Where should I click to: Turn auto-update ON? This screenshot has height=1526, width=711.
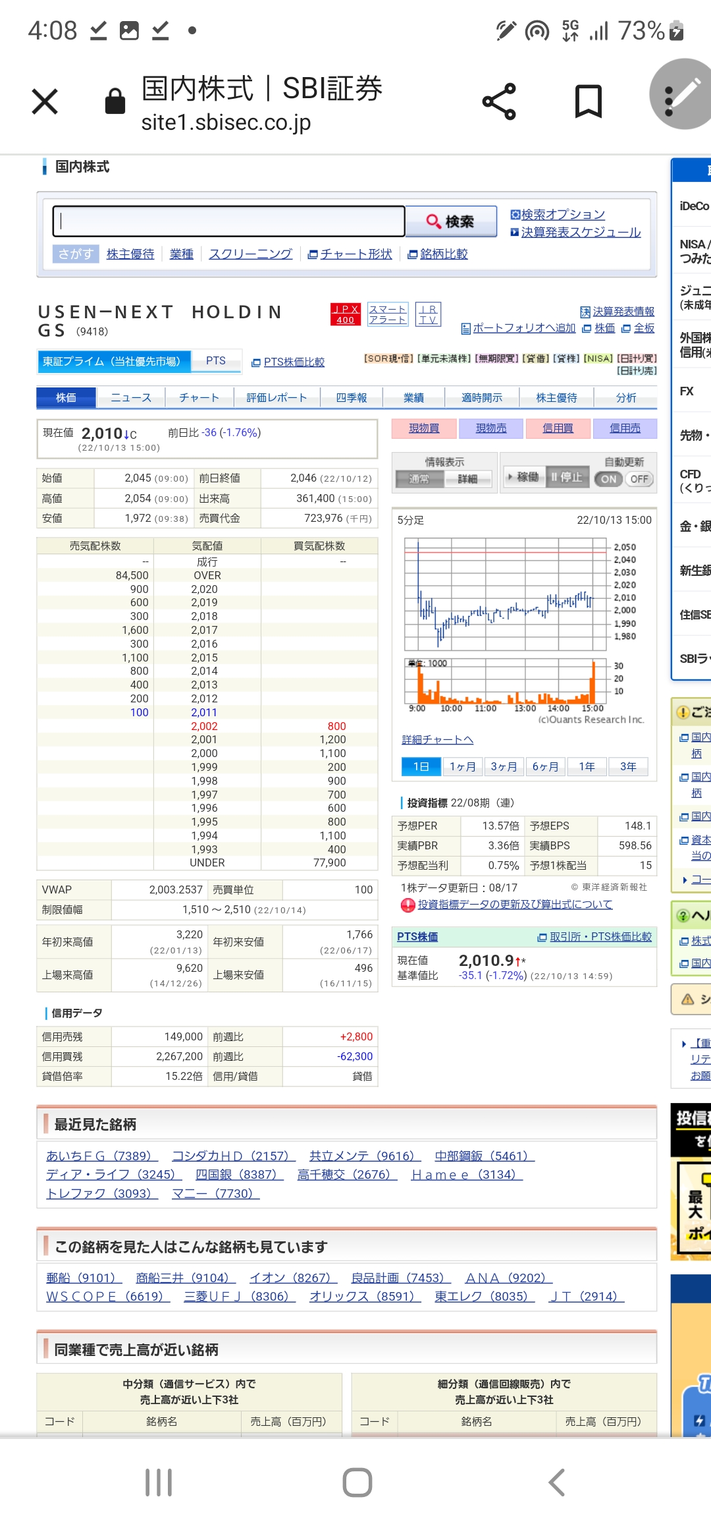click(x=608, y=479)
